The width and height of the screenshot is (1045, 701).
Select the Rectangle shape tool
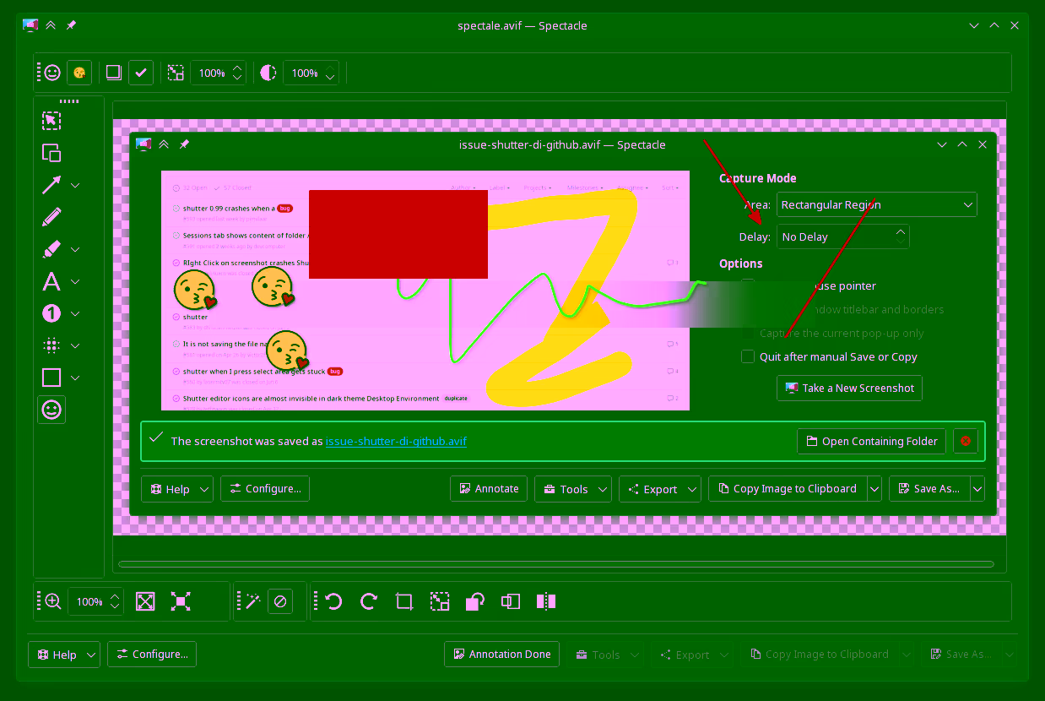(51, 378)
